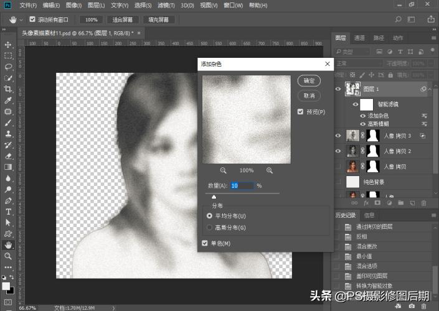Open the 图像(I) menu
Screen dimensions: 439x311
[73, 6]
